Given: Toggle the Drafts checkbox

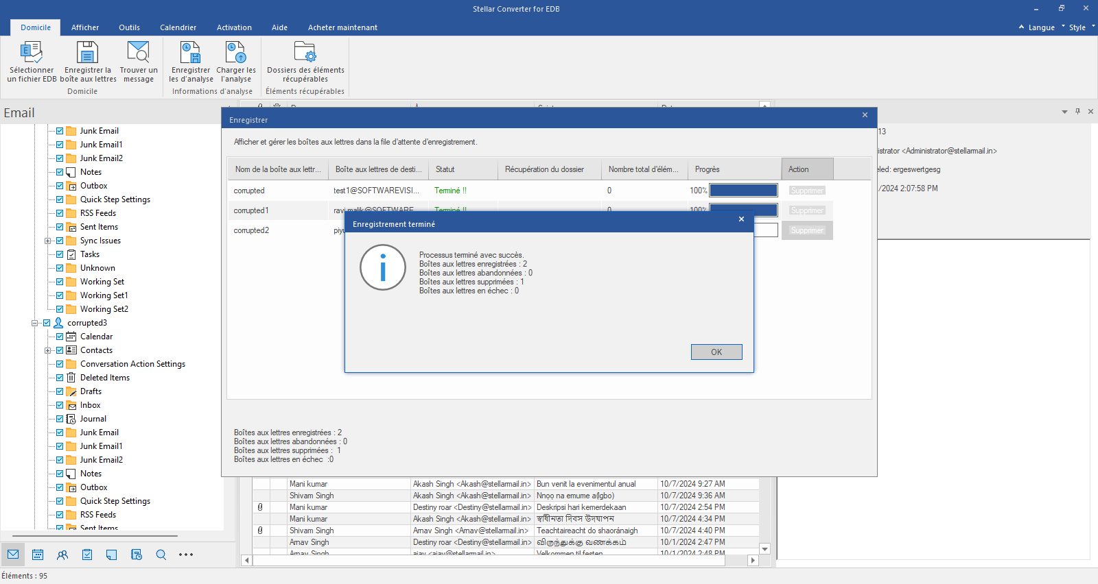Looking at the screenshot, I should [x=60, y=391].
